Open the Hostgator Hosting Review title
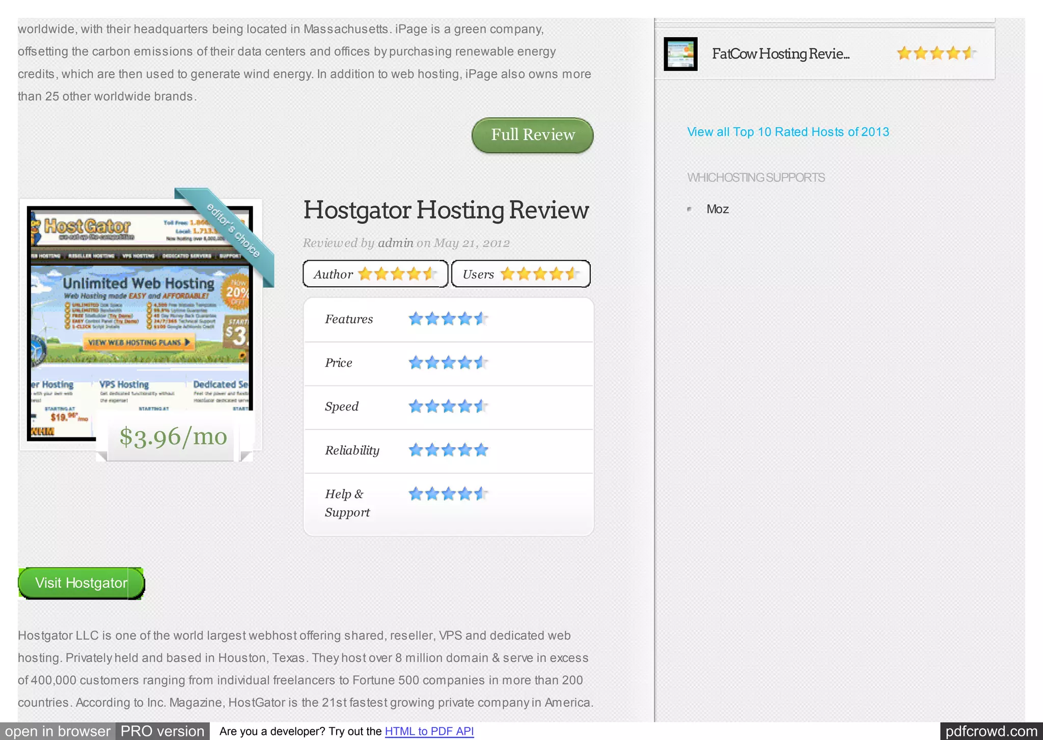 pos(446,210)
